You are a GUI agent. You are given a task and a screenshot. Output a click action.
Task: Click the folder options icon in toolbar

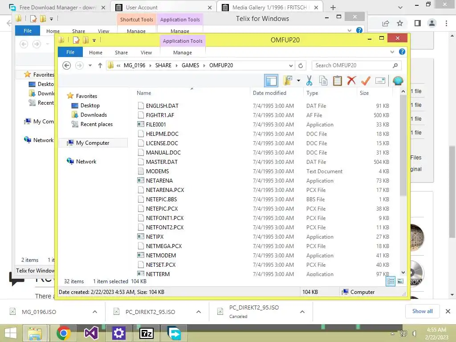click(288, 81)
